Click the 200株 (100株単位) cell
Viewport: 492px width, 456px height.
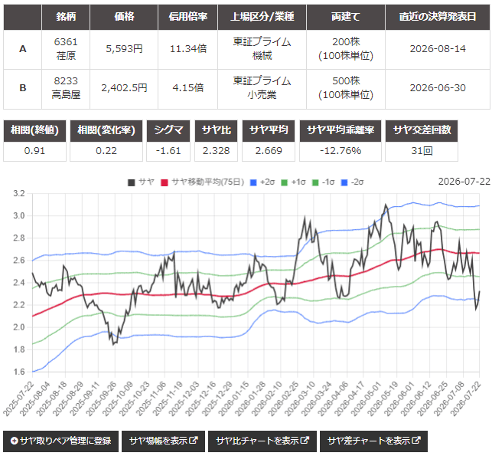[346, 49]
